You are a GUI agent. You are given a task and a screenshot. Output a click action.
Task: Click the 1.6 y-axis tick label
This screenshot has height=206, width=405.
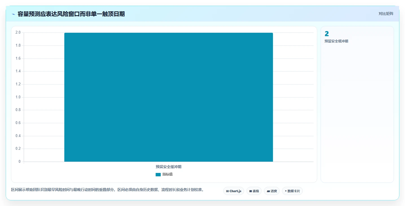point(18,58)
